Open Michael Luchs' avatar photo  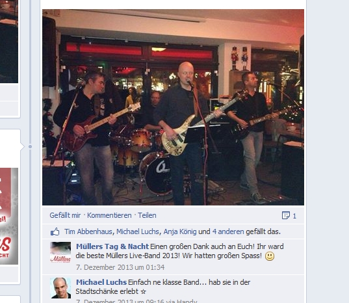coord(60,288)
